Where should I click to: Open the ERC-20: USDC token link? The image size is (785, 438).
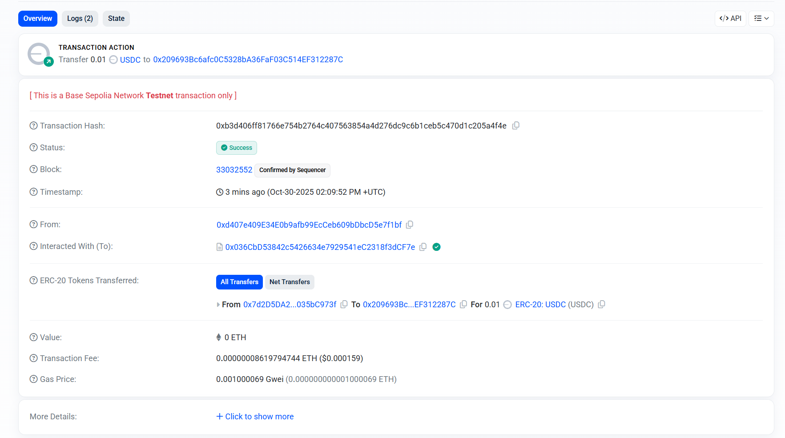[x=540, y=305]
